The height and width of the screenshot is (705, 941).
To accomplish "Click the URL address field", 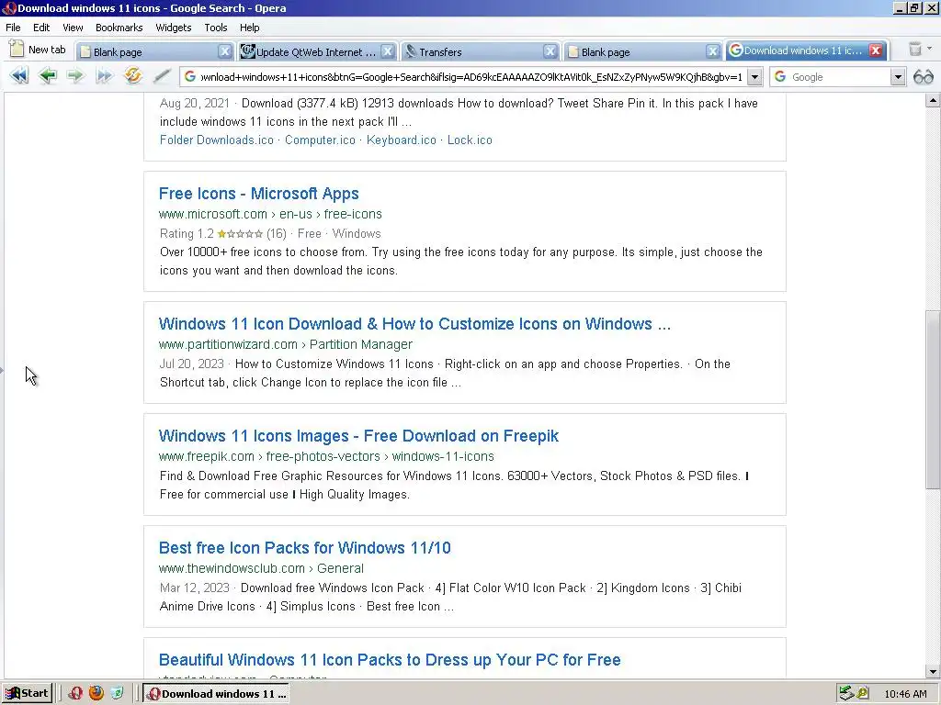I will (471, 77).
